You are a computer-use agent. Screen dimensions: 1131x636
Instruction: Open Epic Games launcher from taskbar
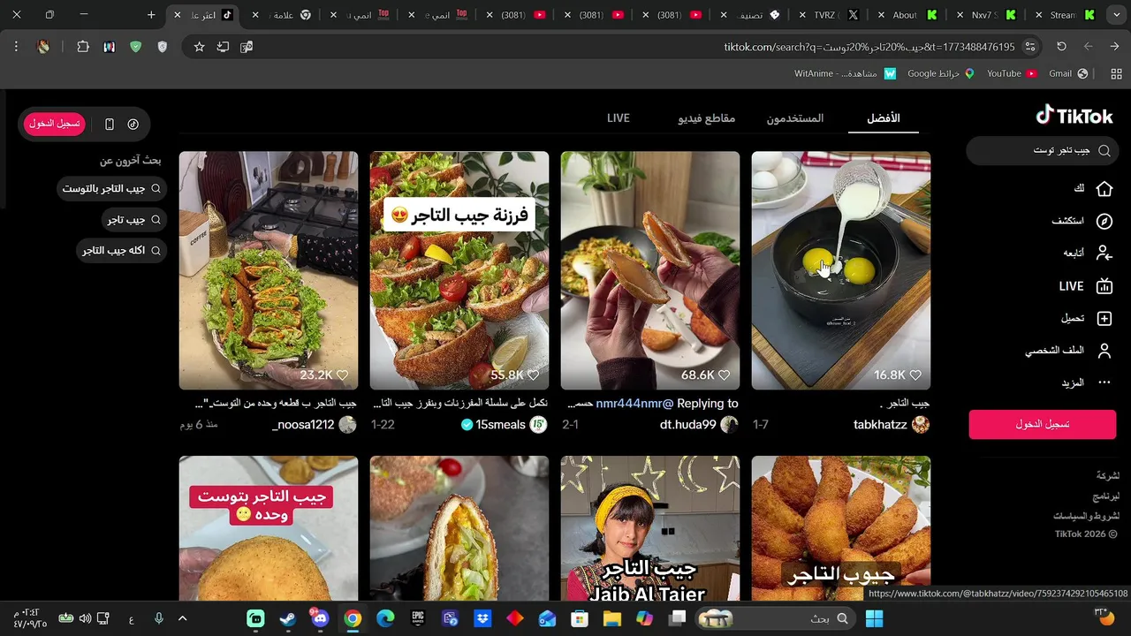(418, 619)
